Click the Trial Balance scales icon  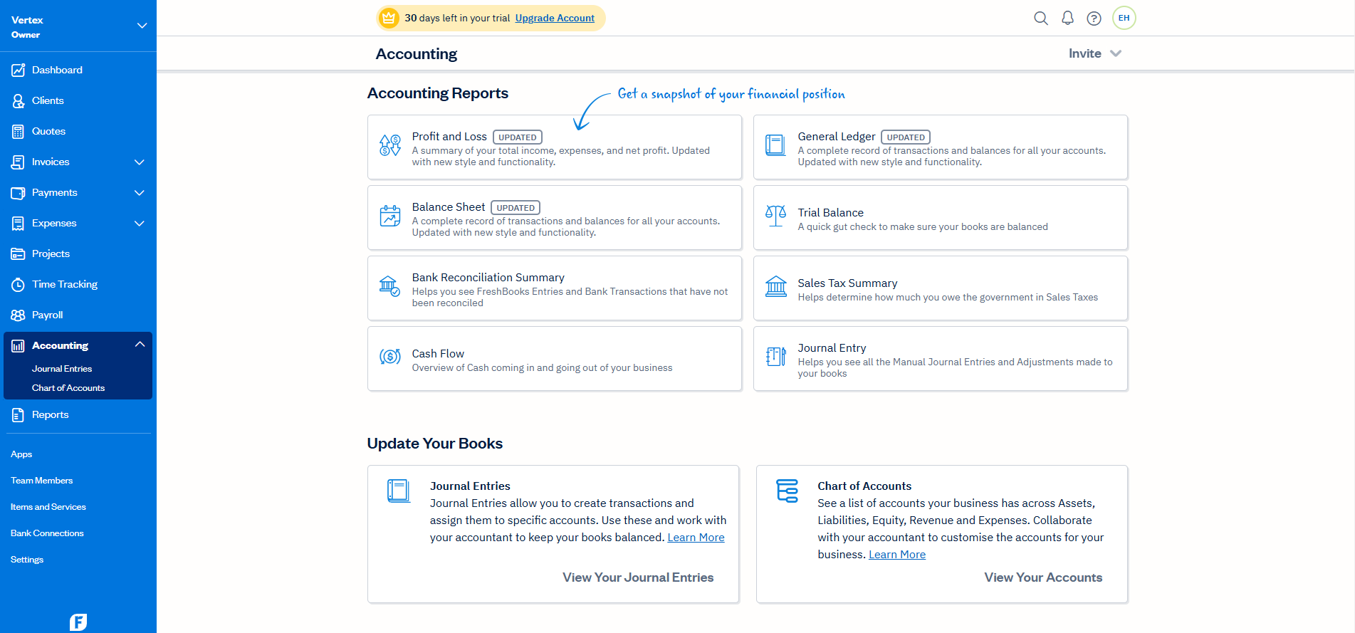click(775, 216)
